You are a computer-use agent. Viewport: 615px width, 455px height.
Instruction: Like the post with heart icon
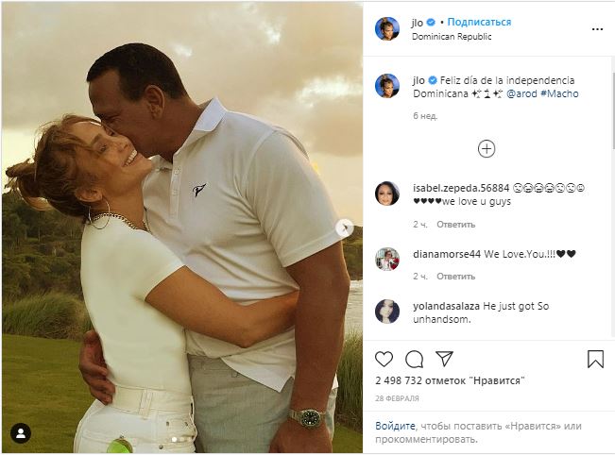(384, 360)
